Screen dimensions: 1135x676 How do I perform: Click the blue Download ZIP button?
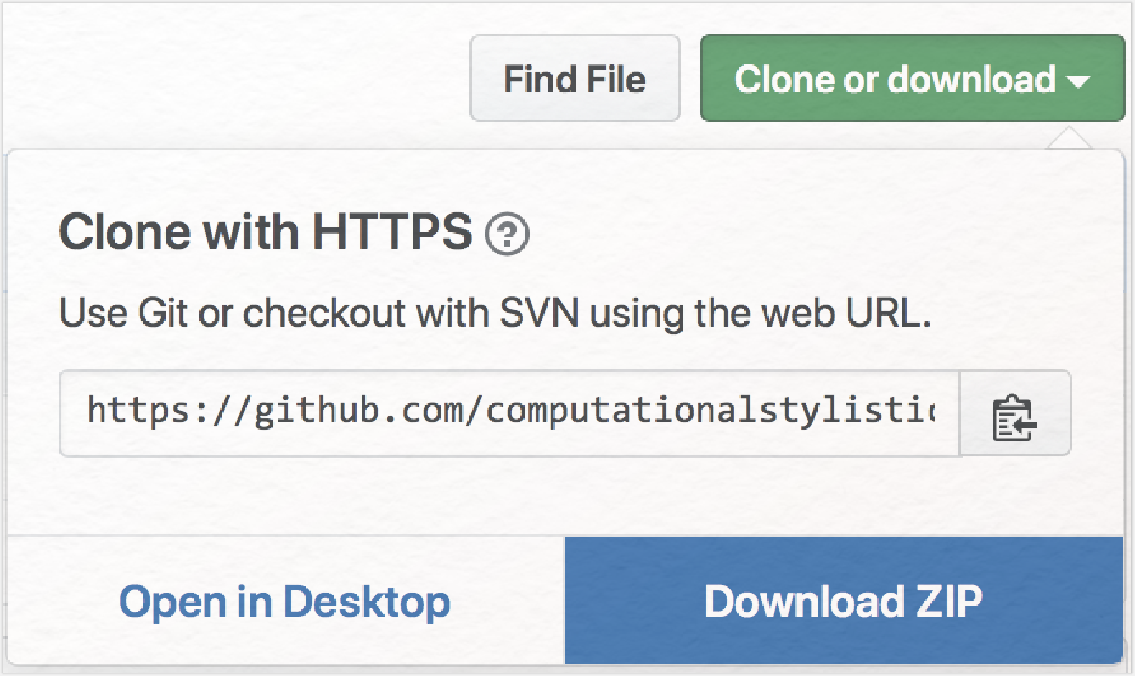coord(844,601)
